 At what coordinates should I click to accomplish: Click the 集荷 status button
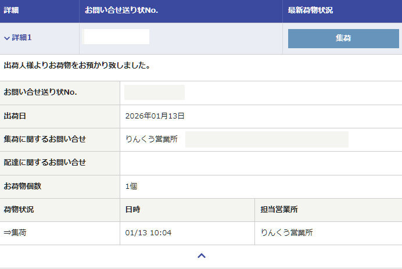[x=343, y=38]
